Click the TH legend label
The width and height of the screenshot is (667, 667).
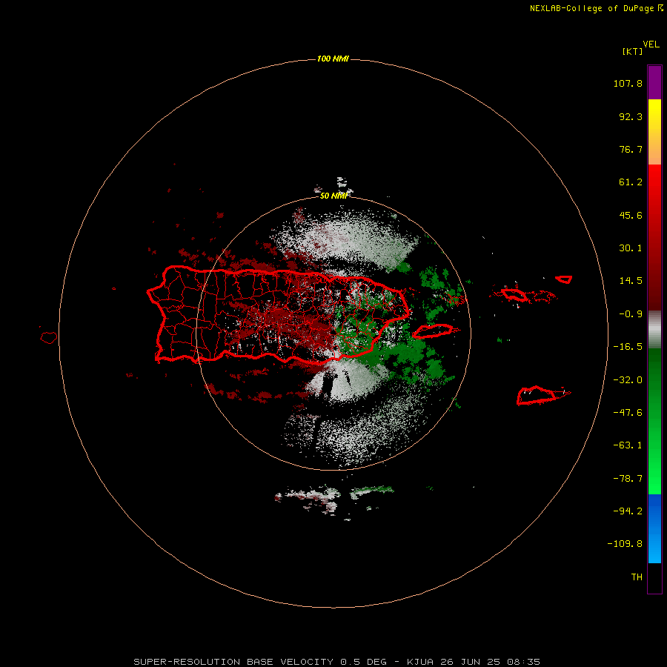tap(637, 577)
